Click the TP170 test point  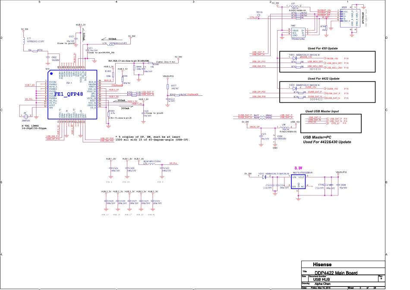[259, 16]
